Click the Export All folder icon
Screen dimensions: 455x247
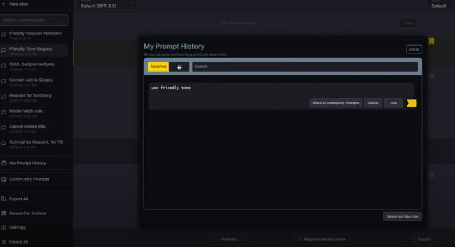point(4,199)
